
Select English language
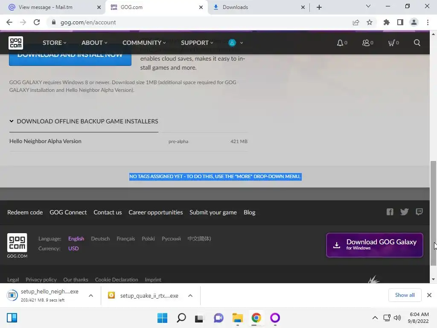click(x=76, y=239)
